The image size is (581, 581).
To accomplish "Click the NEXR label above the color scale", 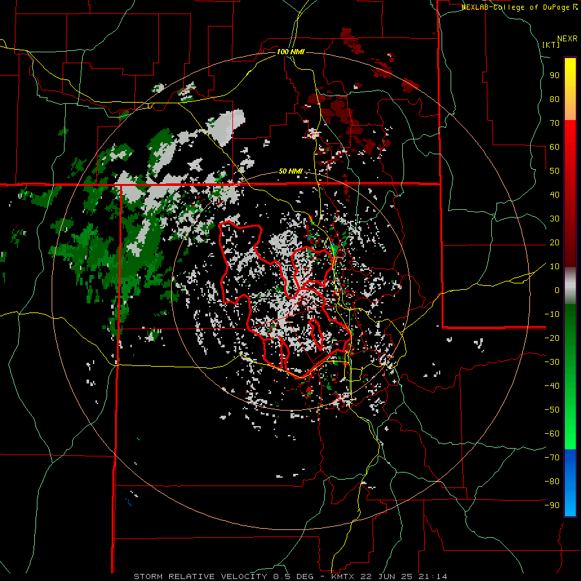I will [567, 38].
